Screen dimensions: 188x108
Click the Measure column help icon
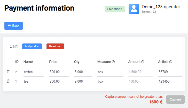pos(113,62)
